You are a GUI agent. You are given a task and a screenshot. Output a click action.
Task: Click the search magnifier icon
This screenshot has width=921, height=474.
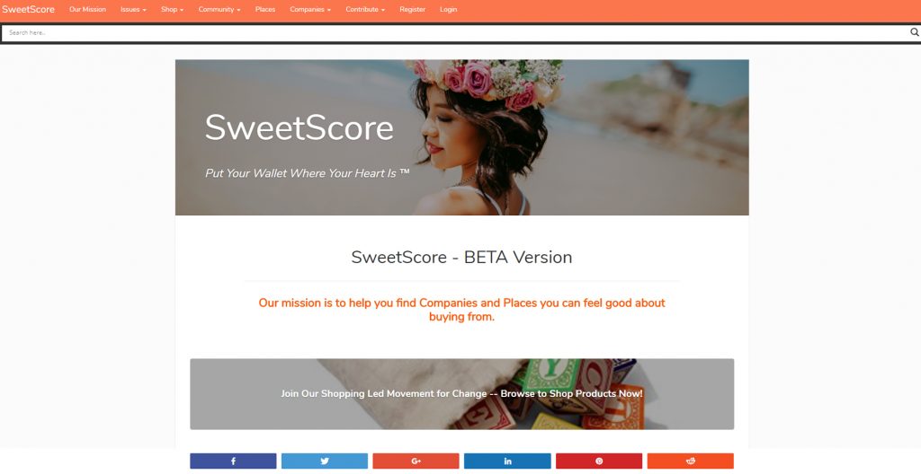pos(915,32)
